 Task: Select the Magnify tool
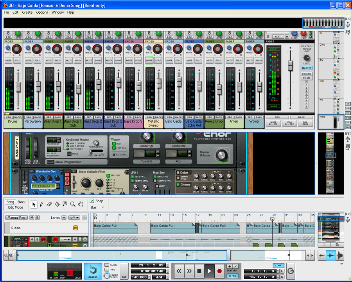tap(73, 204)
